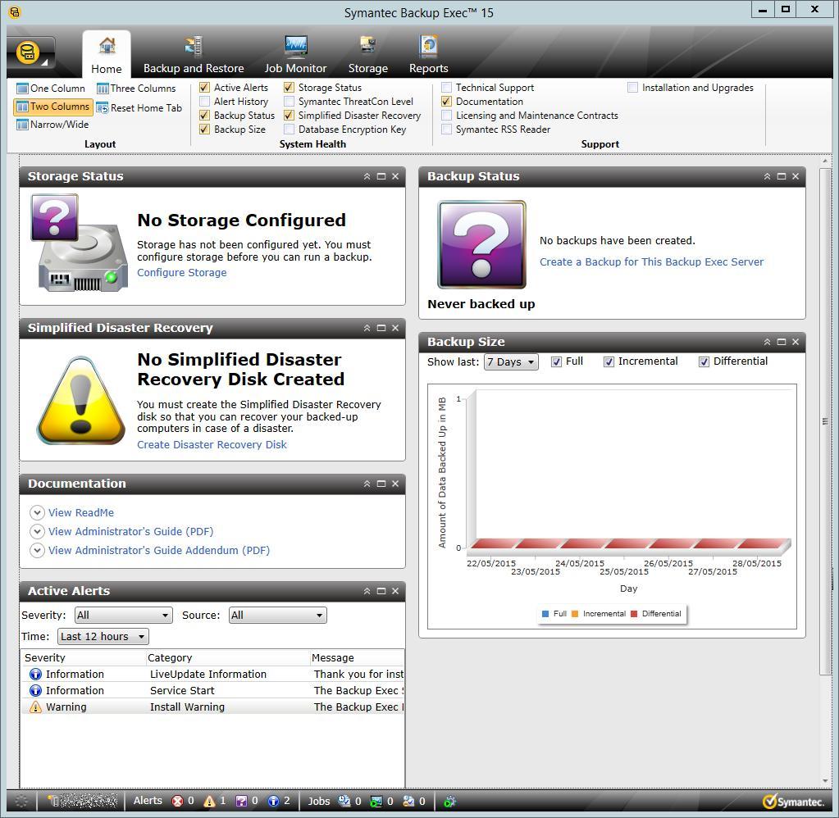Open the View ReadMe link
Image resolution: width=839 pixels, height=818 pixels.
pos(81,513)
